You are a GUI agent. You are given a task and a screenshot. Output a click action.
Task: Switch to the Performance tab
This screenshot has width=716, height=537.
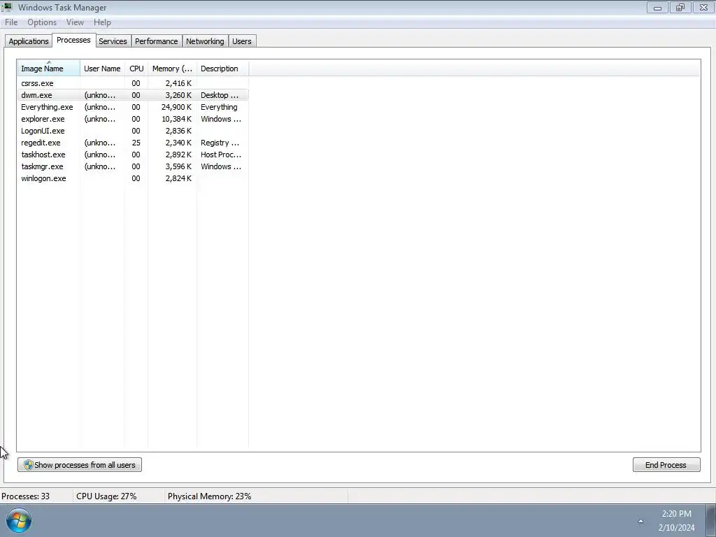156,41
